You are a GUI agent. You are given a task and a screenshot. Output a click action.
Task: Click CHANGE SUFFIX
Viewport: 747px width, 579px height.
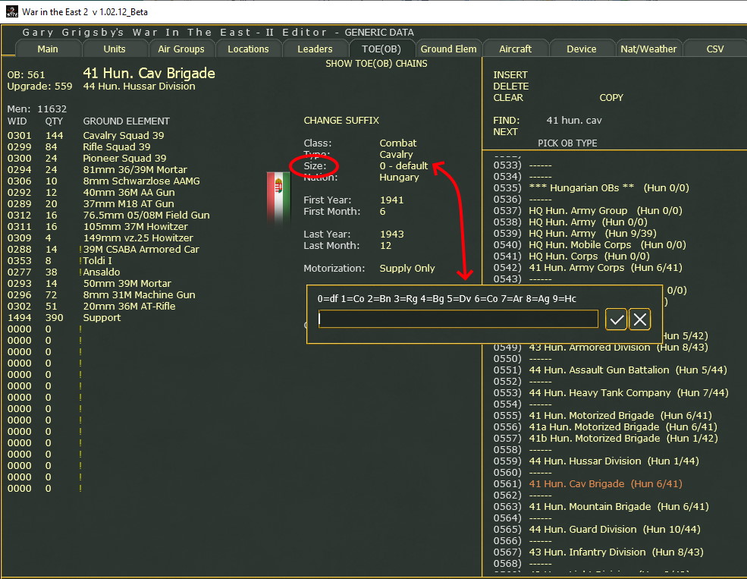(341, 121)
